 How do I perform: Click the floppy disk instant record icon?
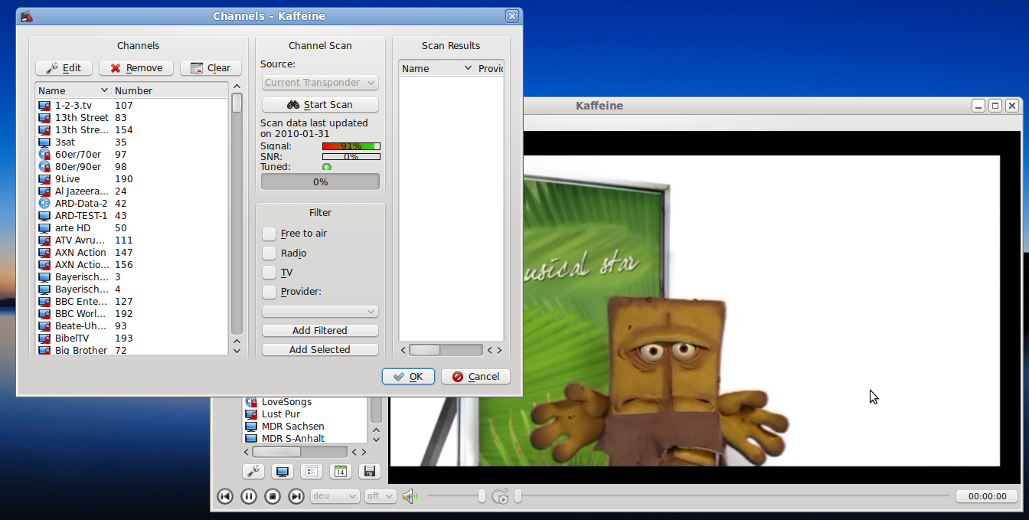click(369, 472)
